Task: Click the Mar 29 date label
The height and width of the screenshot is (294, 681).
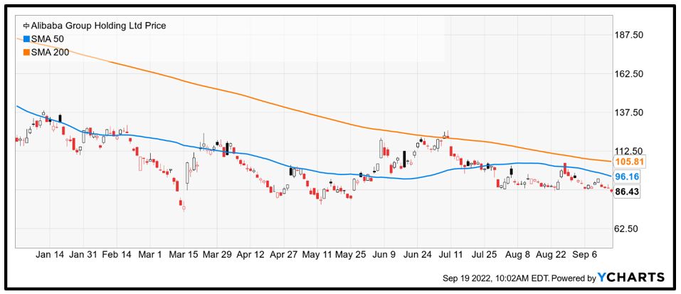Action: 217,254
